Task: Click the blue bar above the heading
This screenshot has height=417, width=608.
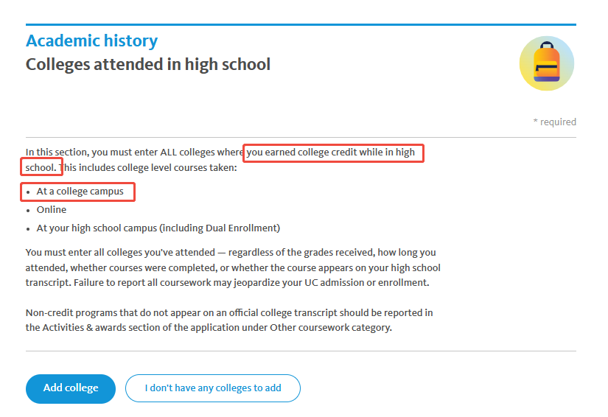Action: [301, 25]
